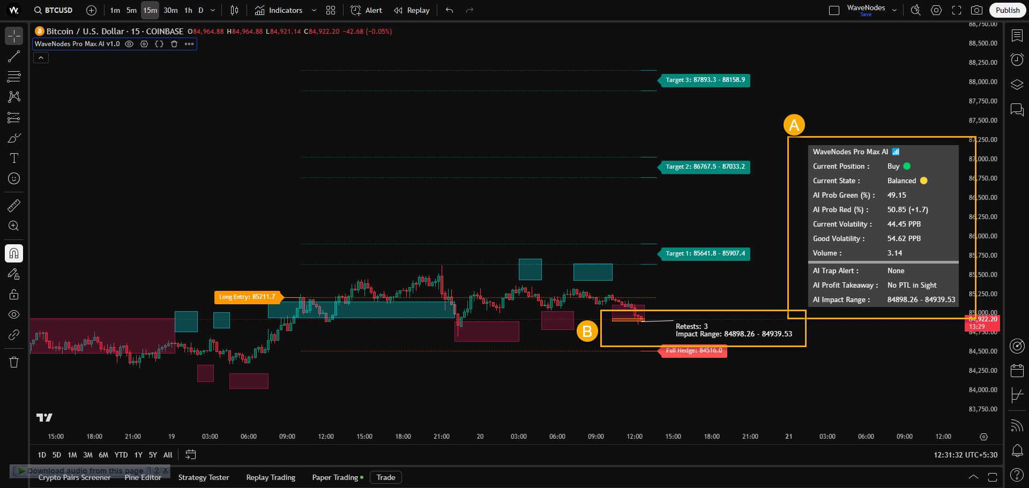Select the Trend Line drawing tool
1029x488 pixels.
[x=13, y=56]
